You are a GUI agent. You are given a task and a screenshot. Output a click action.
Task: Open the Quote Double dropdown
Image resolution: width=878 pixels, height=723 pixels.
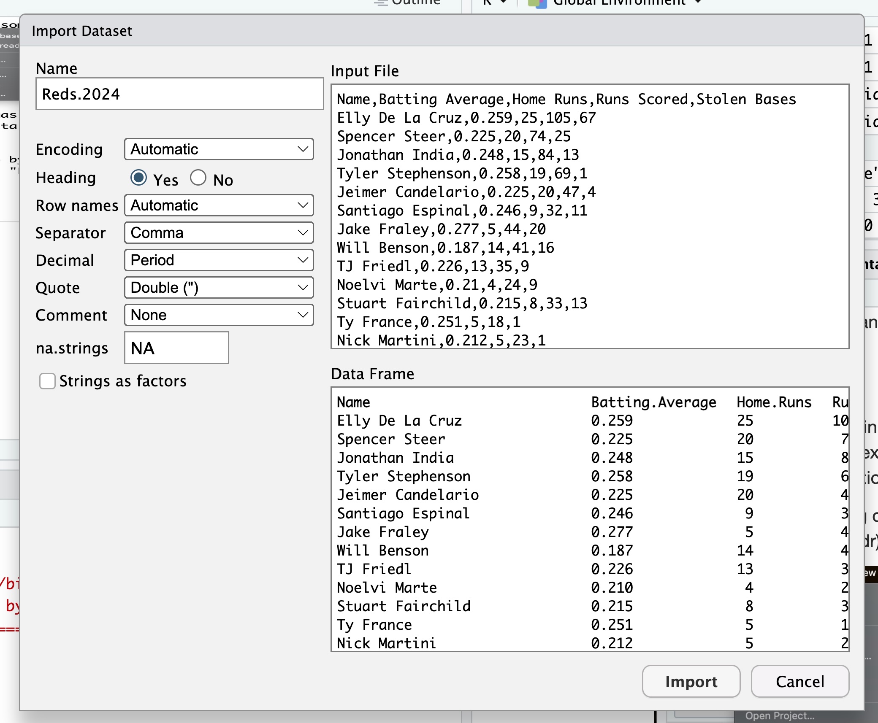[219, 288]
